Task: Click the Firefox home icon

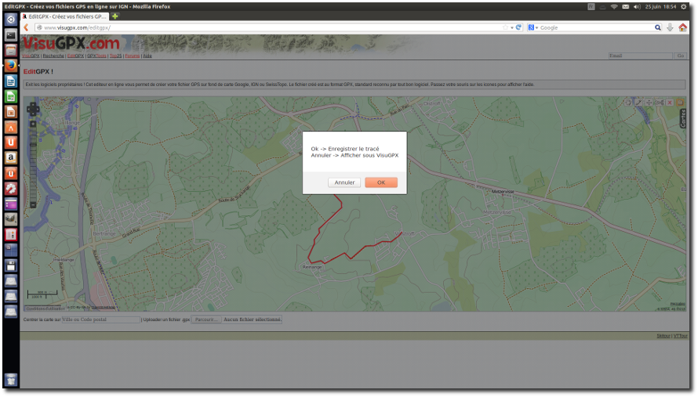Action: pyautogui.click(x=683, y=27)
